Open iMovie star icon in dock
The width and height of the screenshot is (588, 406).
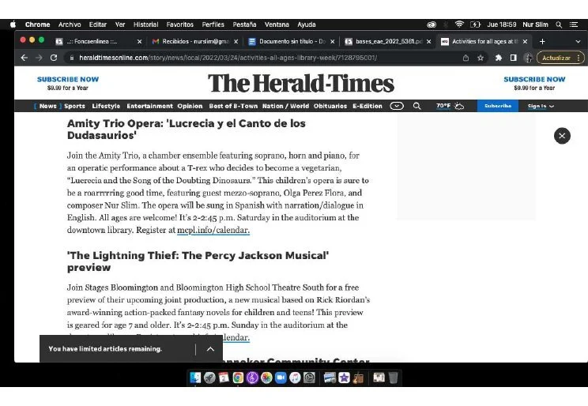pyautogui.click(x=344, y=378)
